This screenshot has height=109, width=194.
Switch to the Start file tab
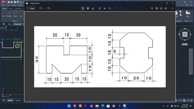tap(9, 24)
